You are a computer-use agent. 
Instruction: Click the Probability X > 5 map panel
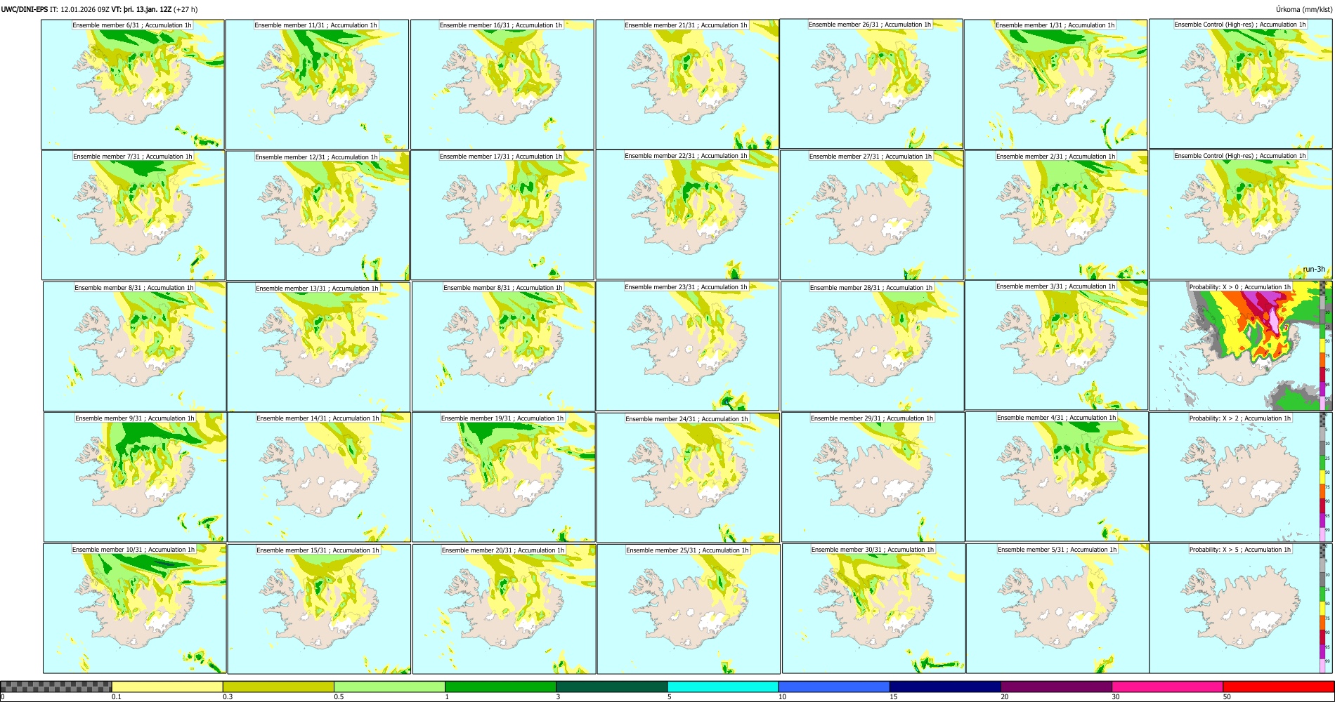click(1241, 609)
